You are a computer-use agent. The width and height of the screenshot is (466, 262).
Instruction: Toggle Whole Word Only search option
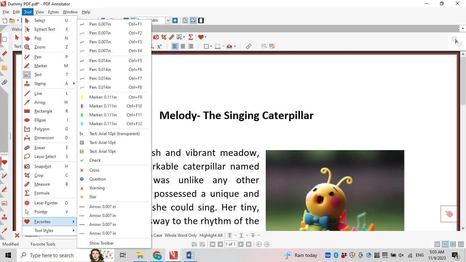pyautogui.click(x=181, y=235)
